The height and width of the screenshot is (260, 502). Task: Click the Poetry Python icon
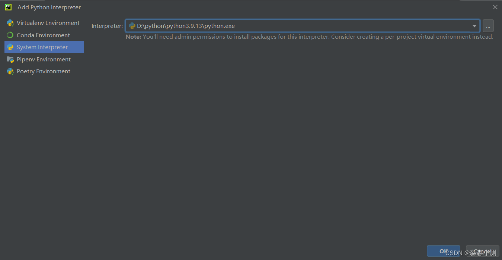click(x=10, y=71)
